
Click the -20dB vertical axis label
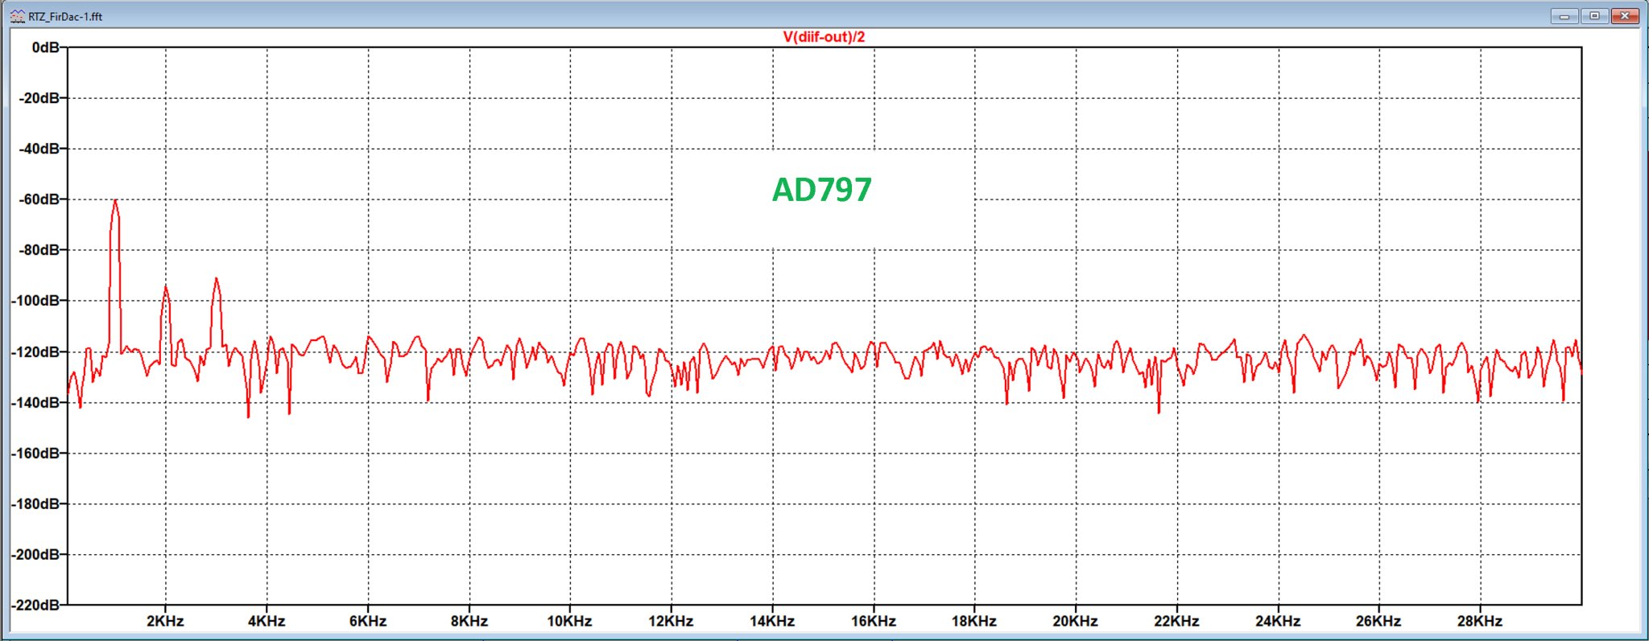tap(39, 98)
